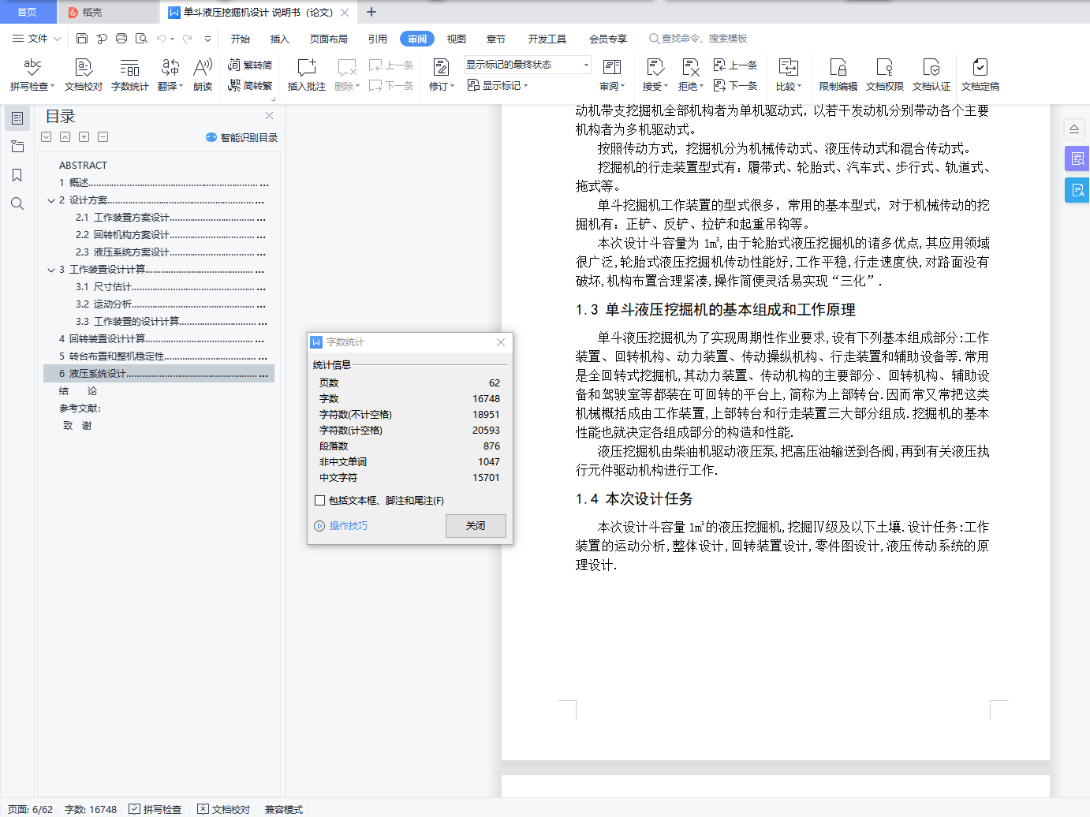Collapse the '2 设计方案' tree node

pos(51,201)
